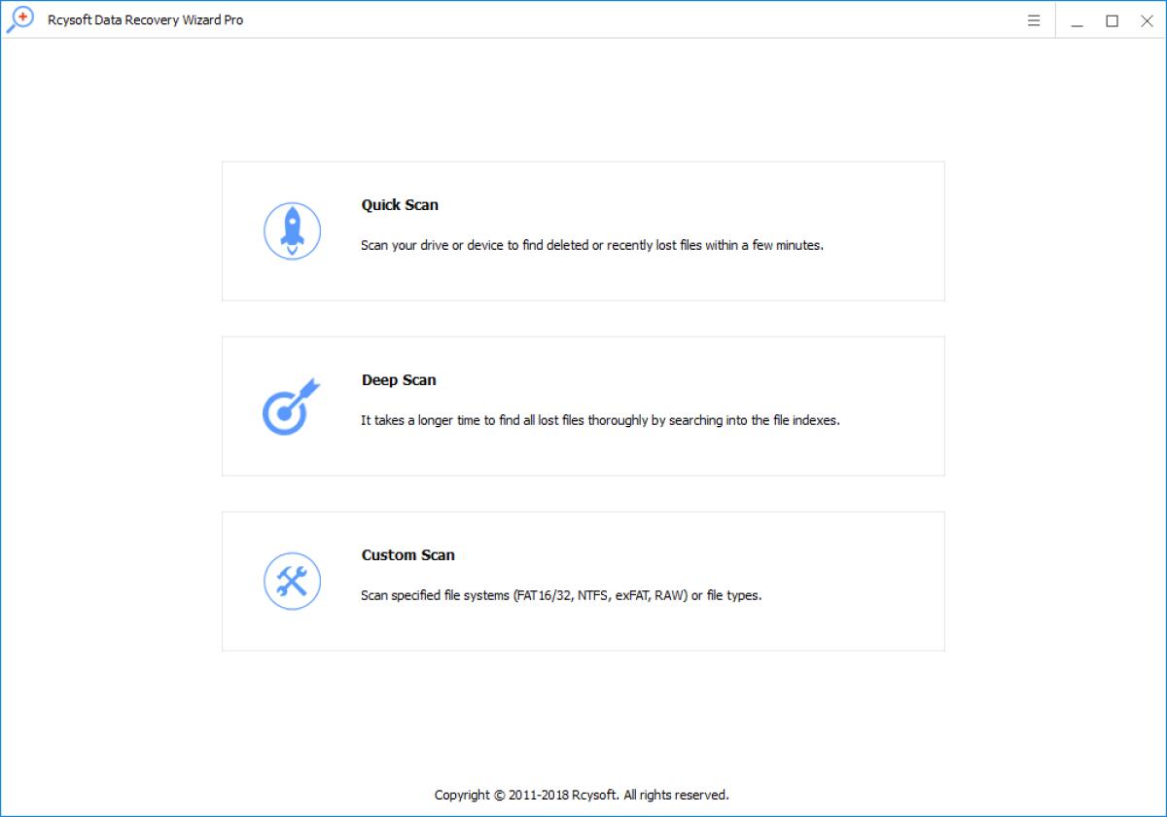This screenshot has width=1167, height=817.
Task: Click the wrench tools Custom Scan icon
Action: point(292,582)
